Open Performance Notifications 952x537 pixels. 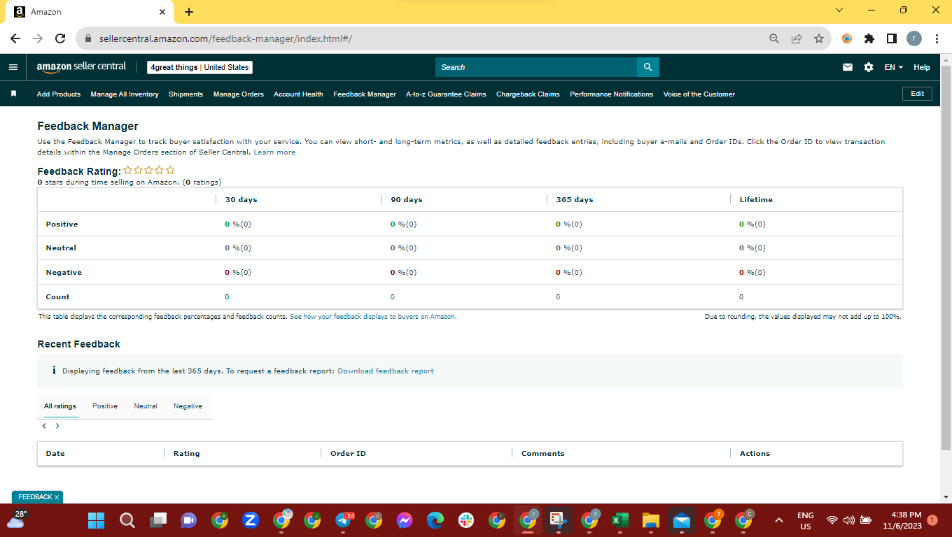611,94
